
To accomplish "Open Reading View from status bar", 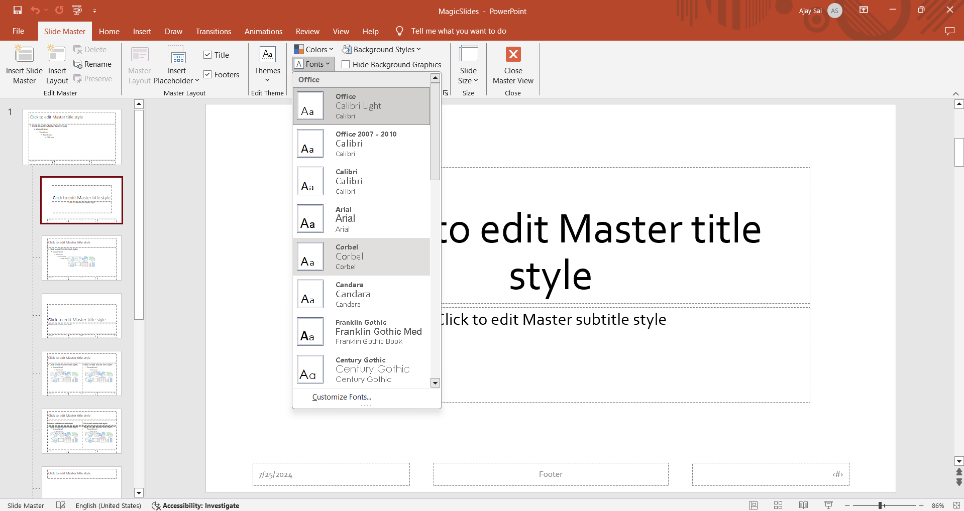I will tap(803, 505).
